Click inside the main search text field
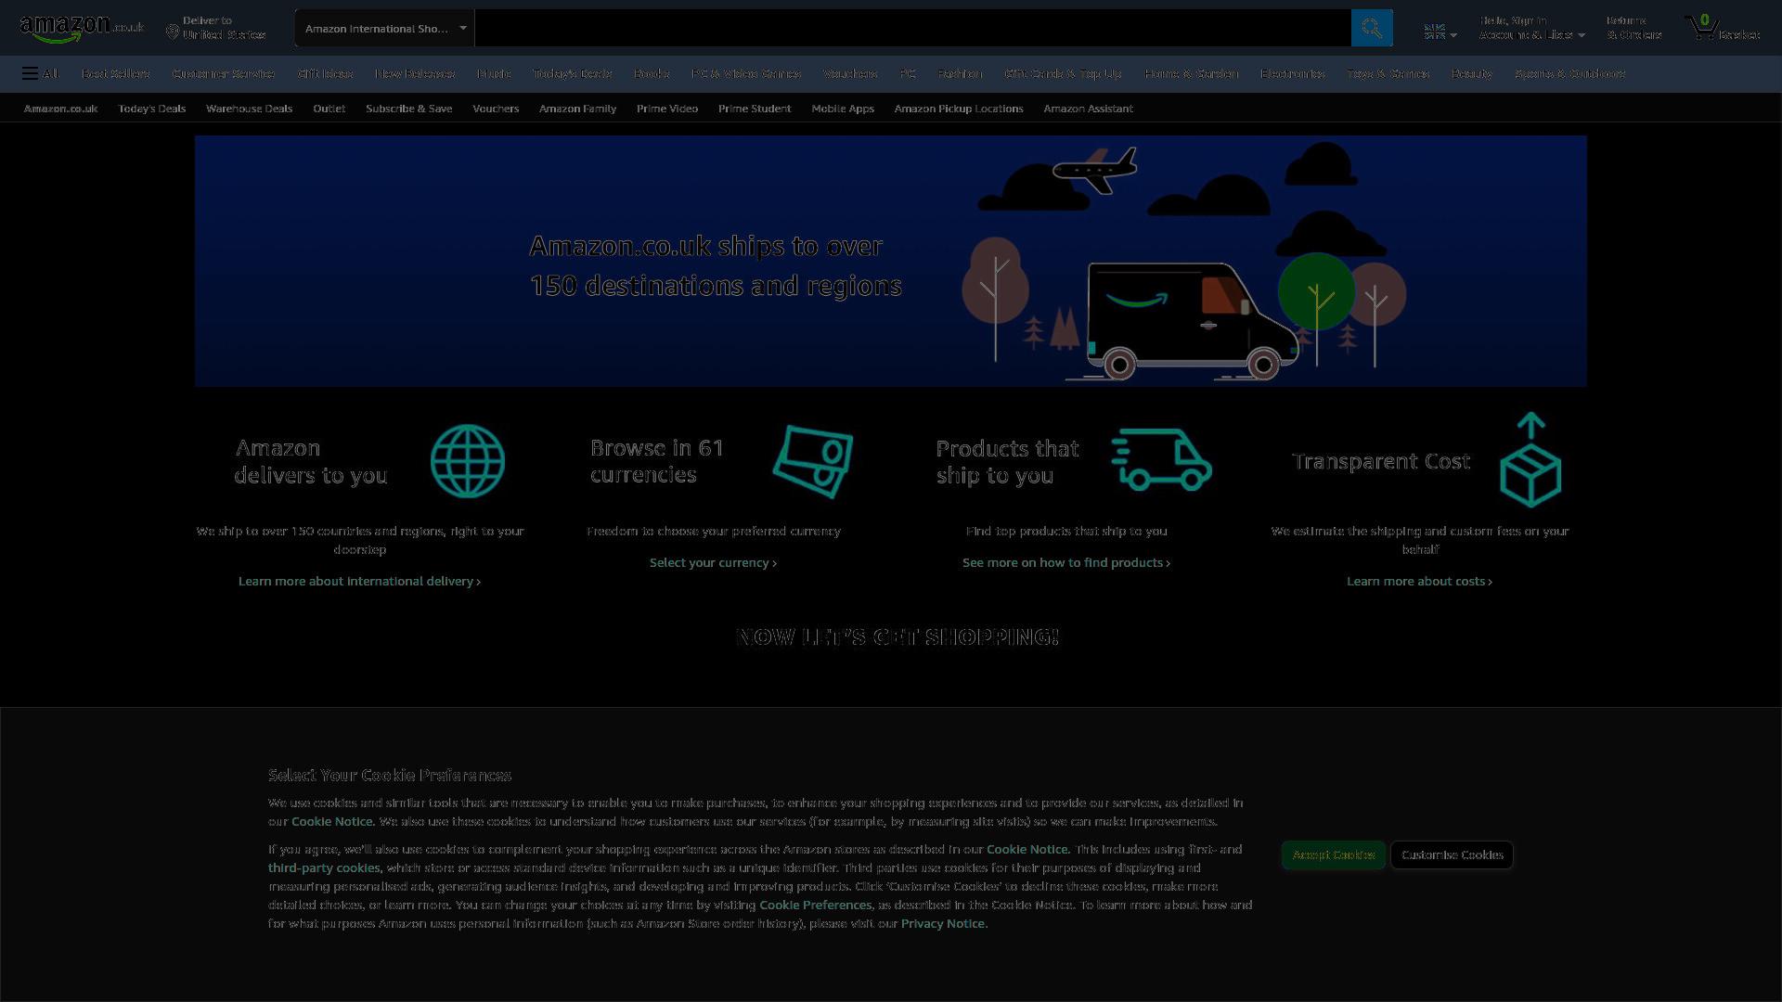Image resolution: width=1782 pixels, height=1002 pixels. pos(912,28)
